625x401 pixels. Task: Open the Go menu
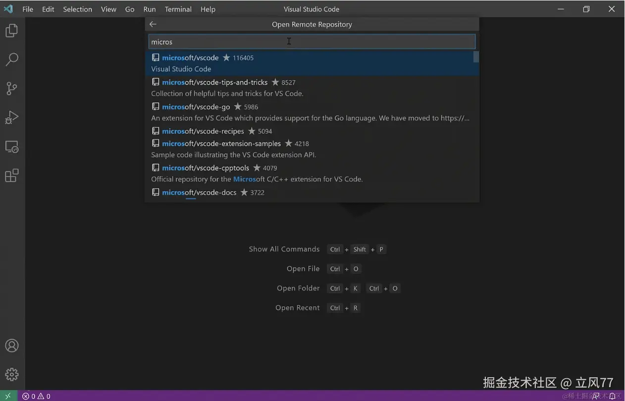point(130,9)
